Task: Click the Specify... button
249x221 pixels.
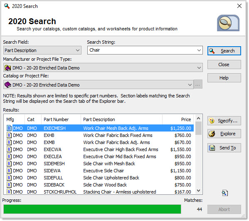Action: pyautogui.click(x=224, y=121)
